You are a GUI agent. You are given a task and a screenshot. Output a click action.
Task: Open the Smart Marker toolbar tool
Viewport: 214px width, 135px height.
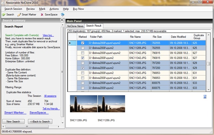(x=27, y=15)
